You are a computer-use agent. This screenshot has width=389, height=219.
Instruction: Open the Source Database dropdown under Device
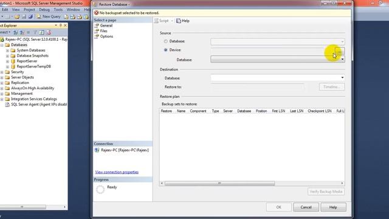click(342, 60)
